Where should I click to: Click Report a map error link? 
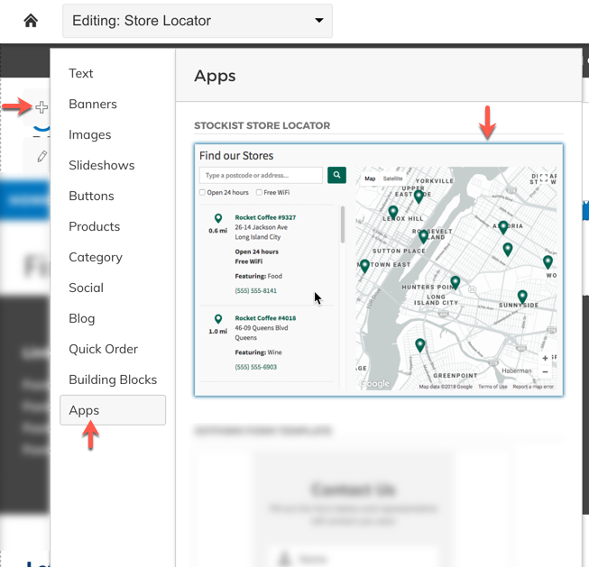pyautogui.click(x=533, y=387)
